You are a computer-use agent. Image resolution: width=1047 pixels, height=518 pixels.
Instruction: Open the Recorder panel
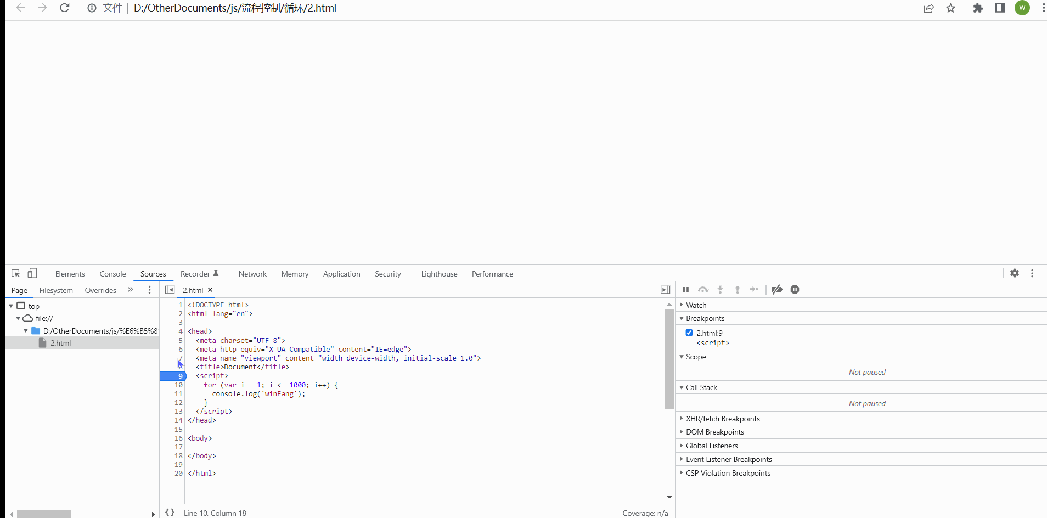pyautogui.click(x=195, y=274)
